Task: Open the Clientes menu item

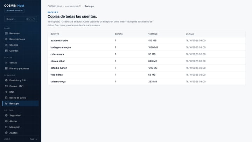Action: tap(21, 45)
